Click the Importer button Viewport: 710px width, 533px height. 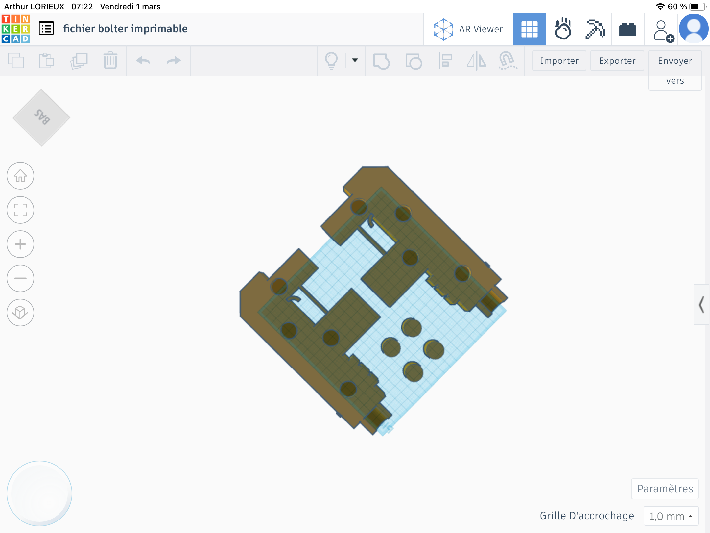559,61
